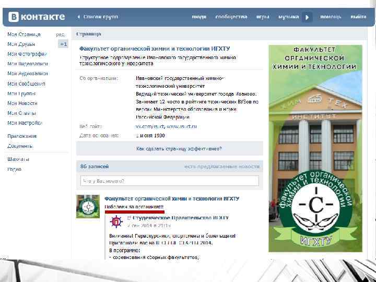Open the Студенческое Правительство avatar icon
Viewport: 376px width, 282px height.
click(116, 221)
